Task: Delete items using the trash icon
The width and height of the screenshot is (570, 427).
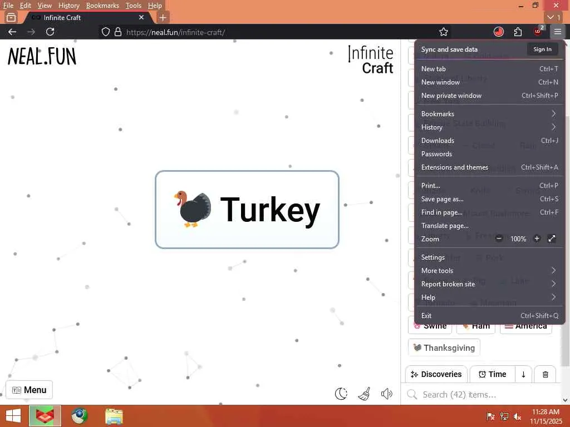Action: click(x=546, y=374)
